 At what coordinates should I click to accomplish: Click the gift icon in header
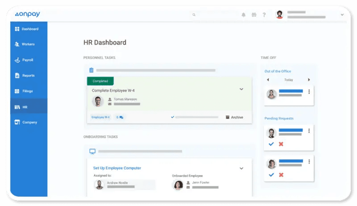pos(254,15)
